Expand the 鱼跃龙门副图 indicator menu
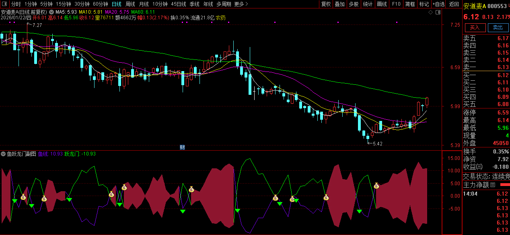 pyautogui.click(x=4, y=154)
